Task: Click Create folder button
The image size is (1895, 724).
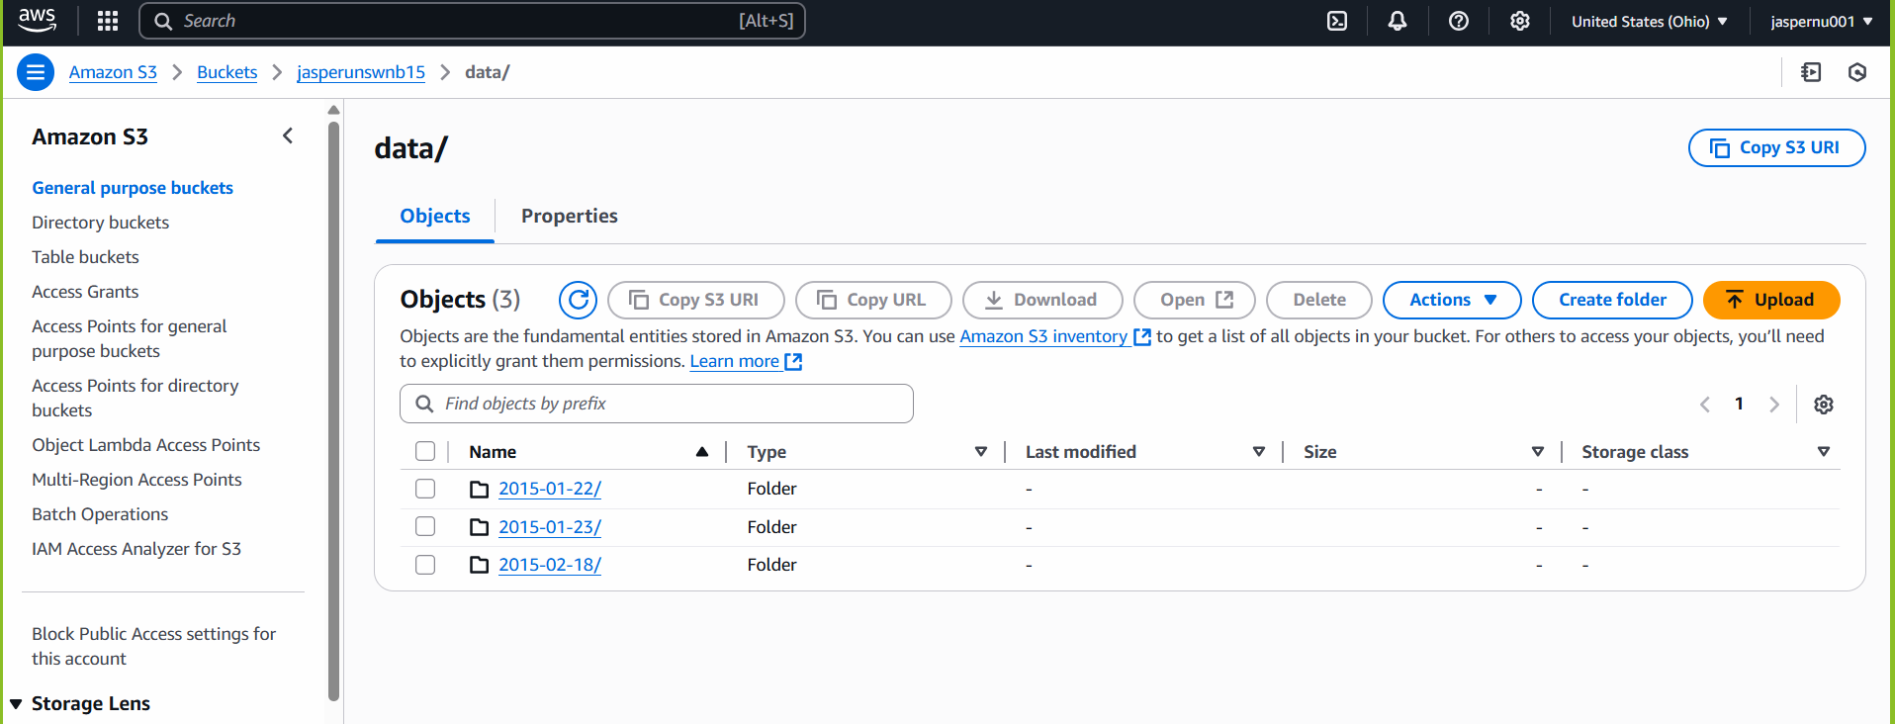Action: (x=1612, y=300)
